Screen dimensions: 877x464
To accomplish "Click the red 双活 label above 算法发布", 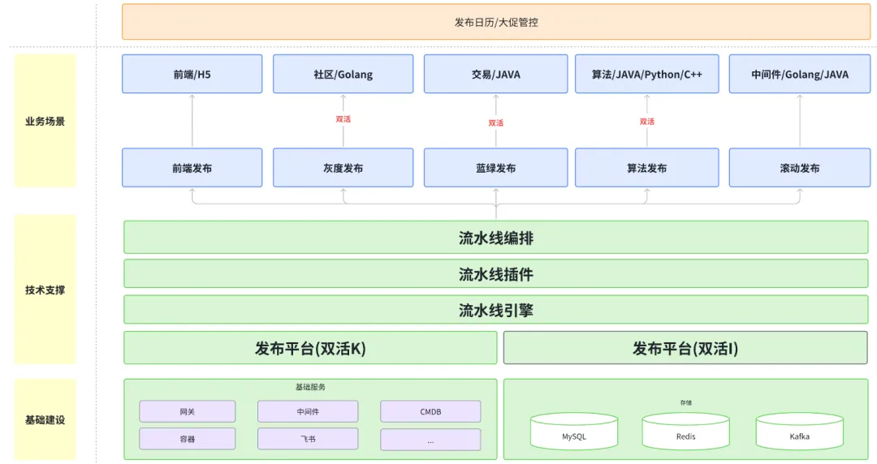I will point(646,122).
